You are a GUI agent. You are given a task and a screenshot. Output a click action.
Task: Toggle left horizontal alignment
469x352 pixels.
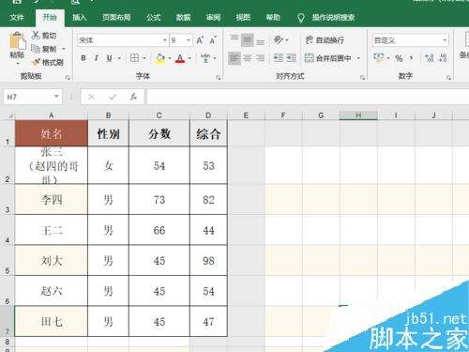pos(234,58)
